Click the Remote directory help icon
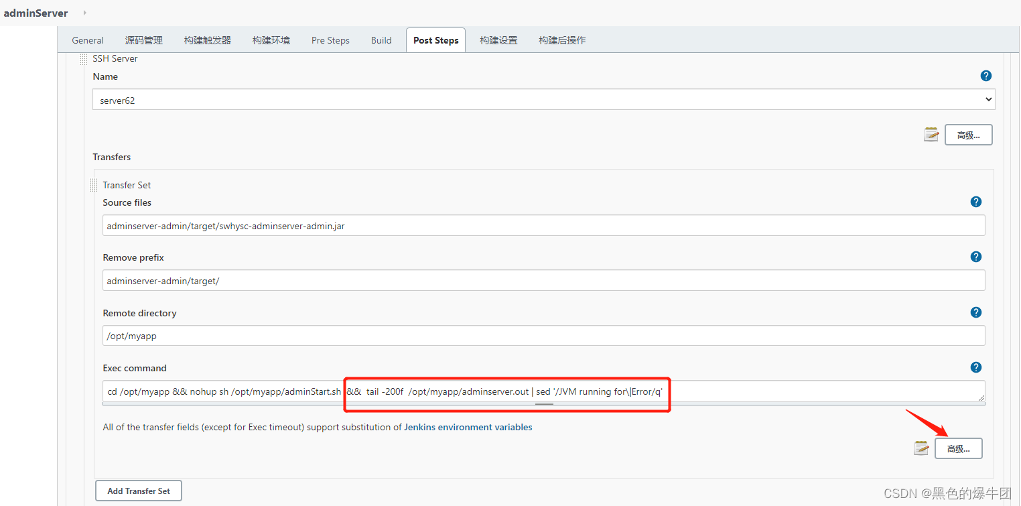Image resolution: width=1021 pixels, height=506 pixels. tap(976, 312)
